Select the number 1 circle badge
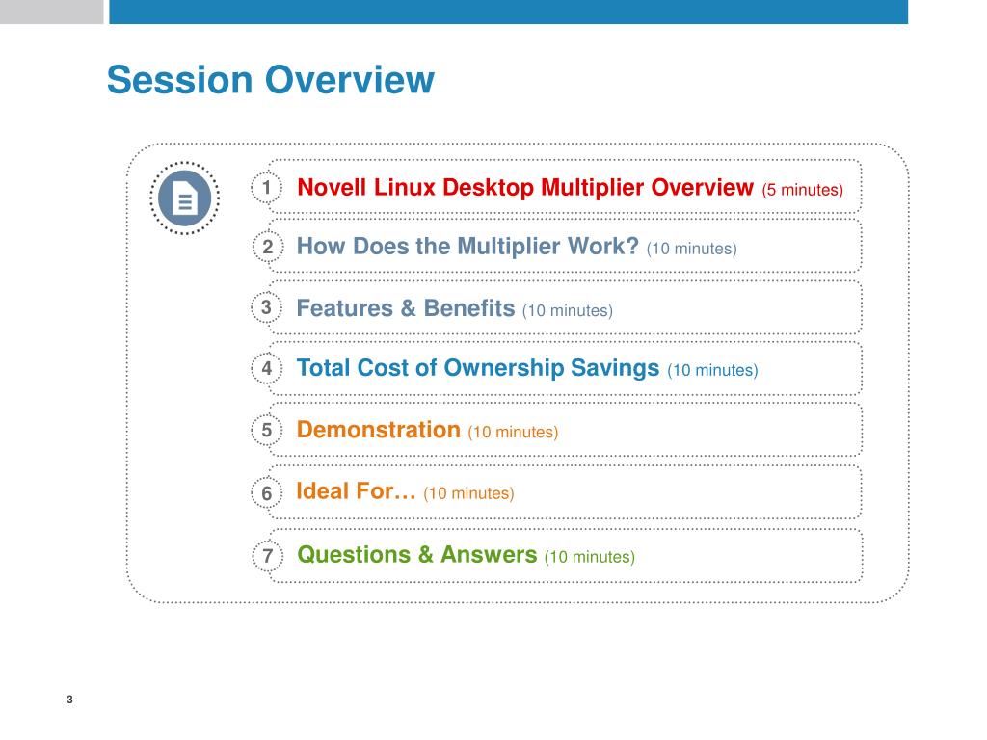987x740 pixels. pos(266,188)
